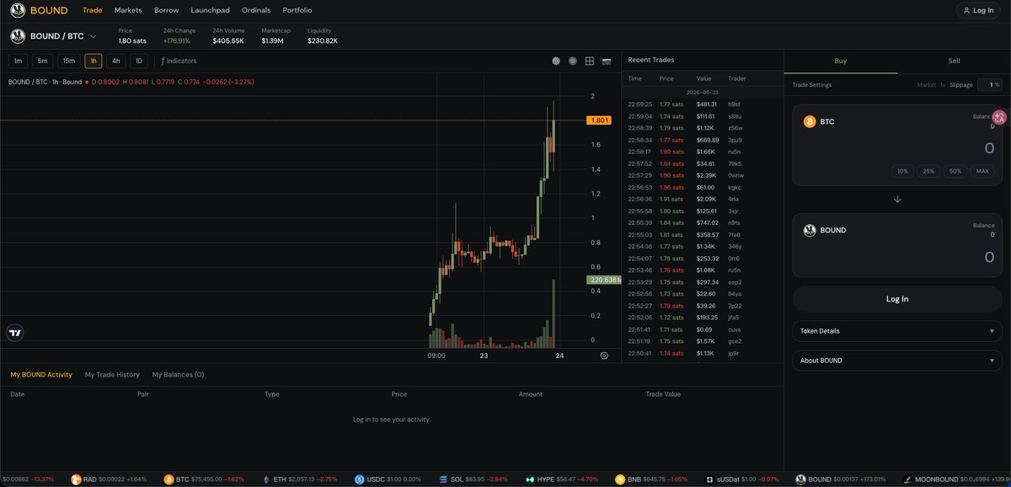The image size is (1011, 487).
Task: Click the trade row at 22:59:25
Action: pos(703,104)
